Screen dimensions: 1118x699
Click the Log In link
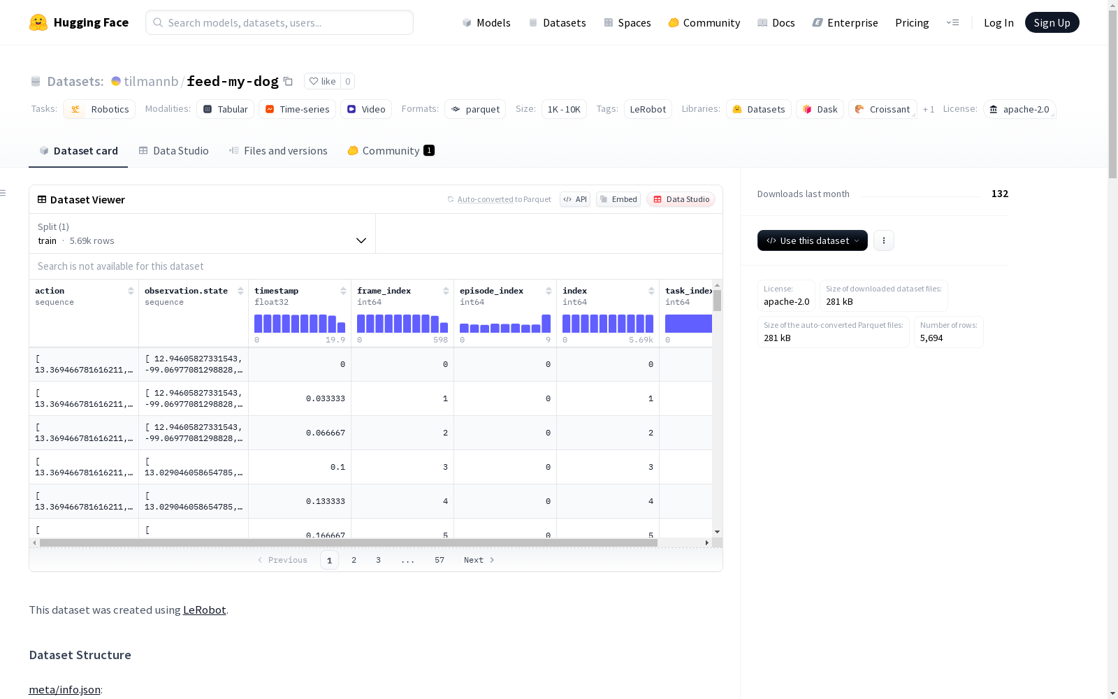999,22
